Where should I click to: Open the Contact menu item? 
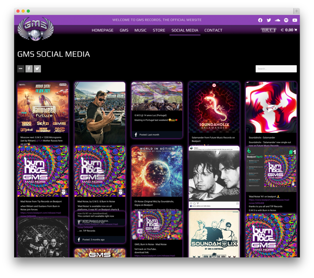(213, 30)
